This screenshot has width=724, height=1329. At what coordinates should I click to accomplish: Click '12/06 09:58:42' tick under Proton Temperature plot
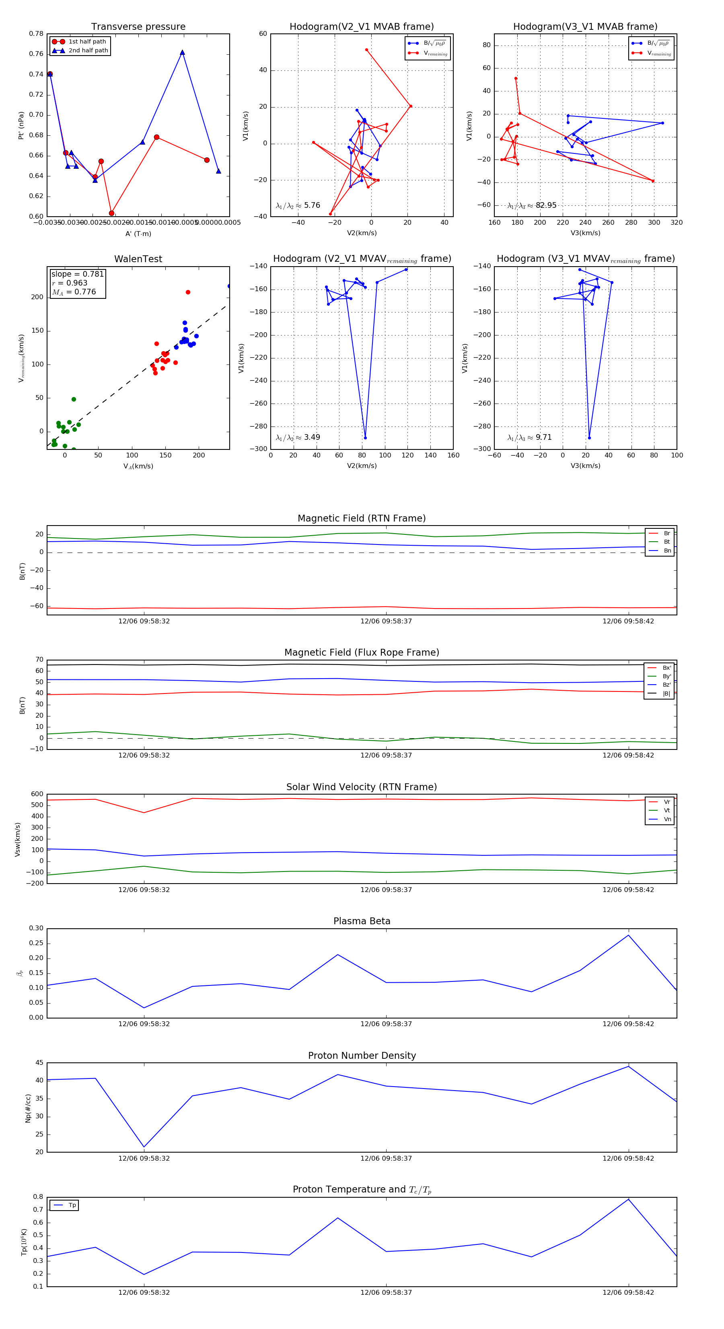(x=628, y=1292)
